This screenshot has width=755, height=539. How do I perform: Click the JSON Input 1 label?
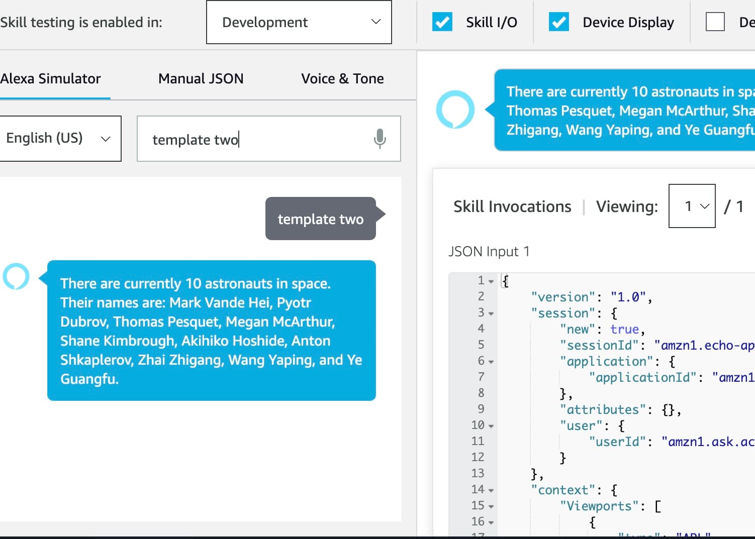point(489,251)
